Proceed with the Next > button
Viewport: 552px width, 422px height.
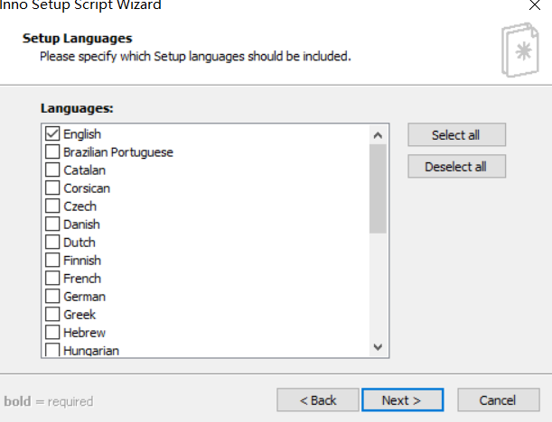point(402,399)
